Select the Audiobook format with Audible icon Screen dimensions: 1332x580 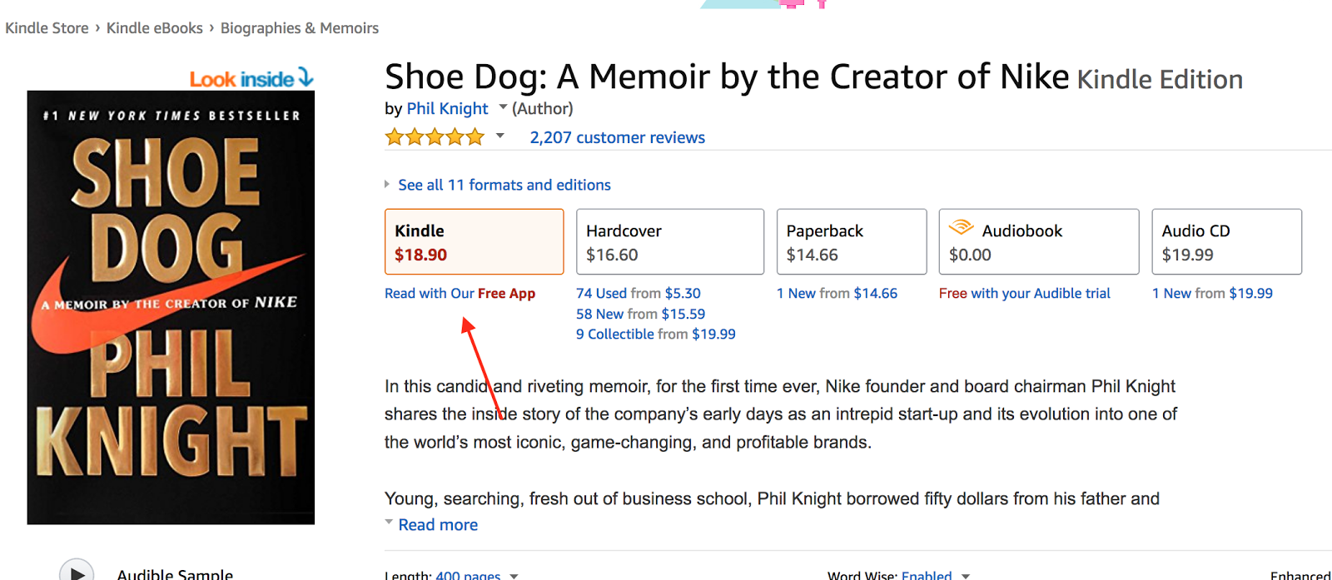pos(1038,241)
